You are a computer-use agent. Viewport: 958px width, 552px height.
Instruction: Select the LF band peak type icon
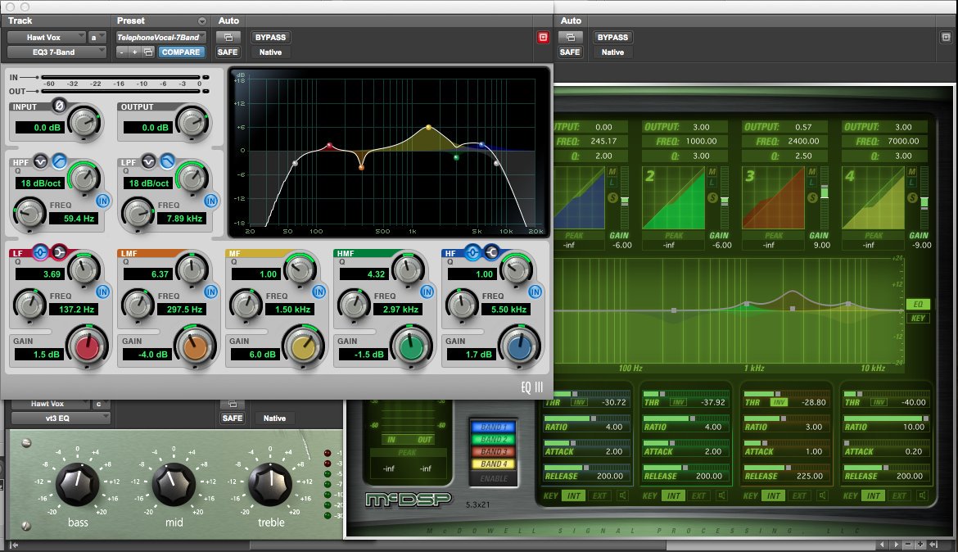[40, 252]
